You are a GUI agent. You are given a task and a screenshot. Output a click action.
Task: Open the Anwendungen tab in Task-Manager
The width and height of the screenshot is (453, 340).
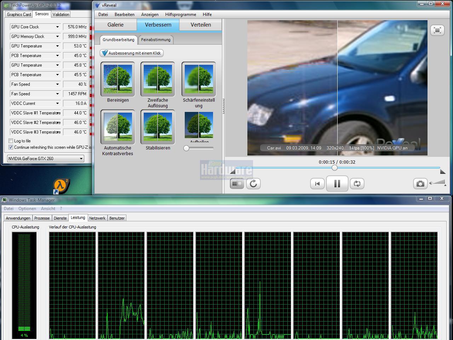[x=18, y=218]
